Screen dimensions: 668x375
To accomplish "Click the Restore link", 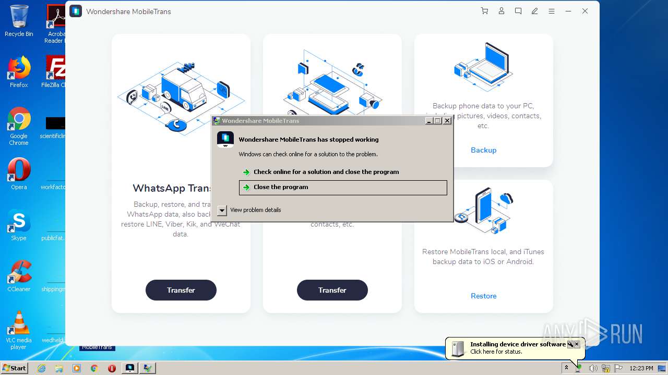I will tap(483, 296).
